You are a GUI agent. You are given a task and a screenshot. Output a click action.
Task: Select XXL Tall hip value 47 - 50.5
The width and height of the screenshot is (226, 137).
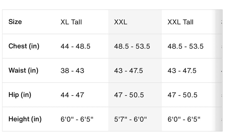(x=182, y=95)
